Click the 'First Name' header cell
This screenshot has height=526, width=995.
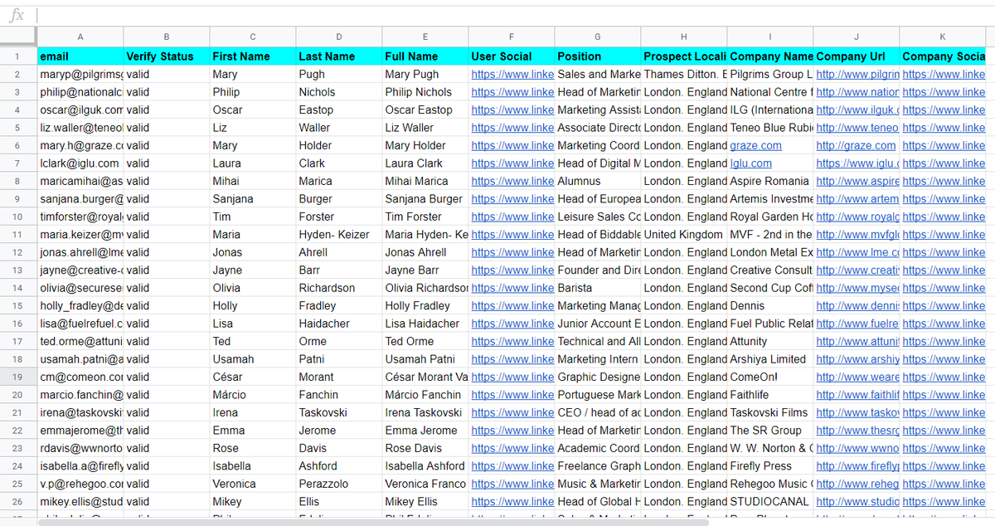(x=253, y=56)
